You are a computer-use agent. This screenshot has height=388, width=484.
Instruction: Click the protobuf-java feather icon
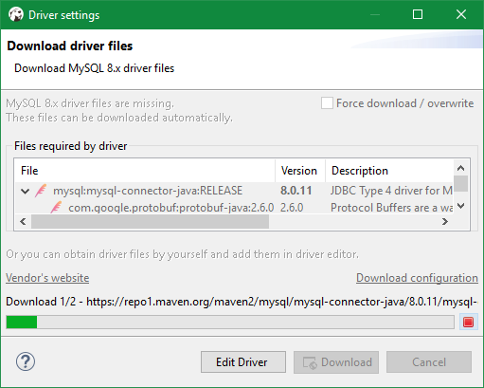pyautogui.click(x=56, y=207)
